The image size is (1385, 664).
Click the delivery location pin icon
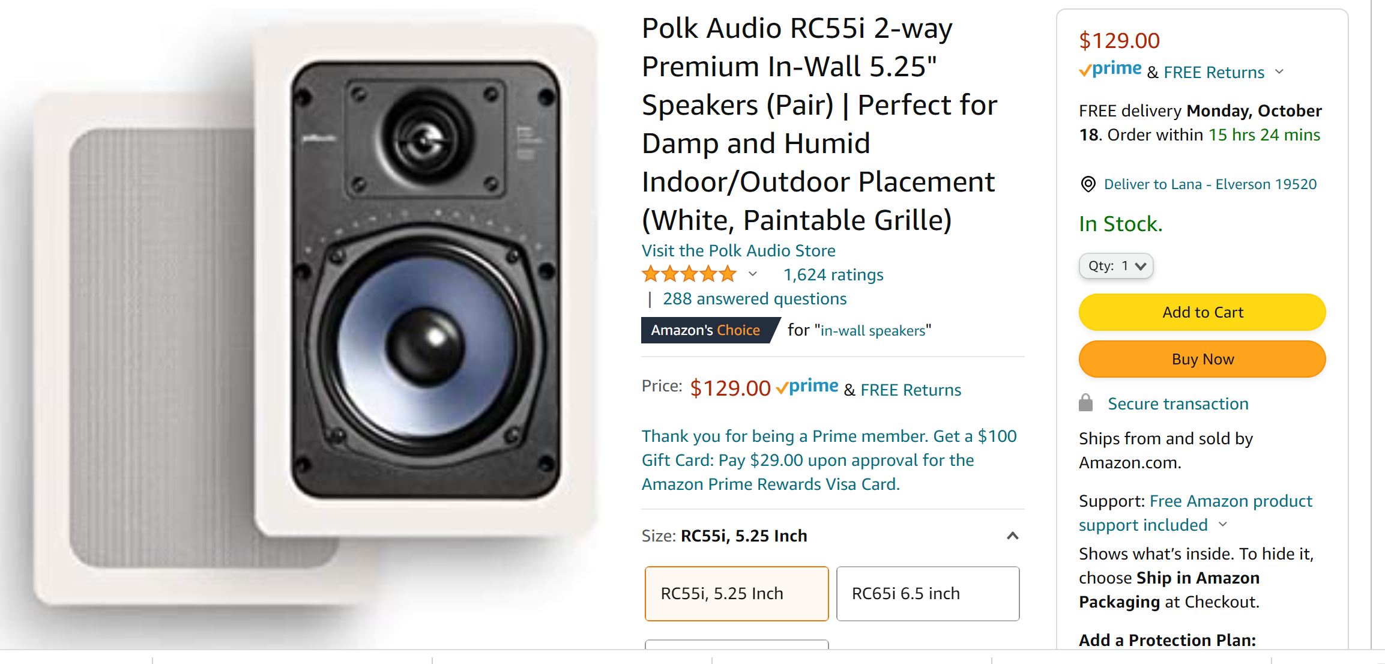pyautogui.click(x=1087, y=184)
